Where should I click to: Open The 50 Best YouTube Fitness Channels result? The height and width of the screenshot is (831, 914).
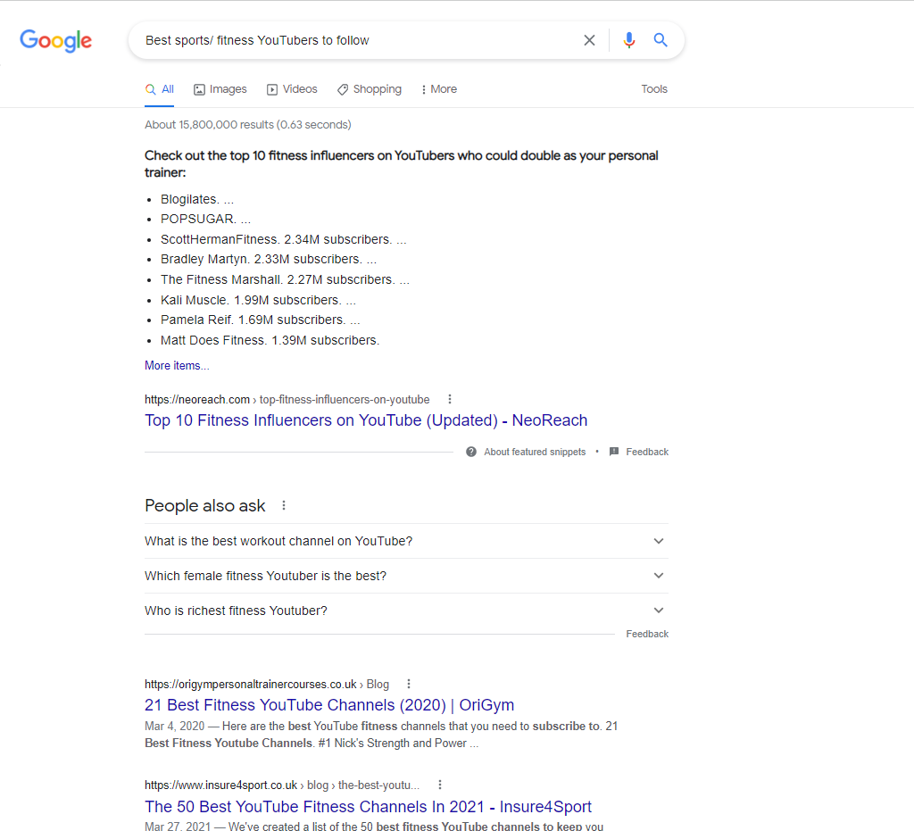(x=368, y=807)
